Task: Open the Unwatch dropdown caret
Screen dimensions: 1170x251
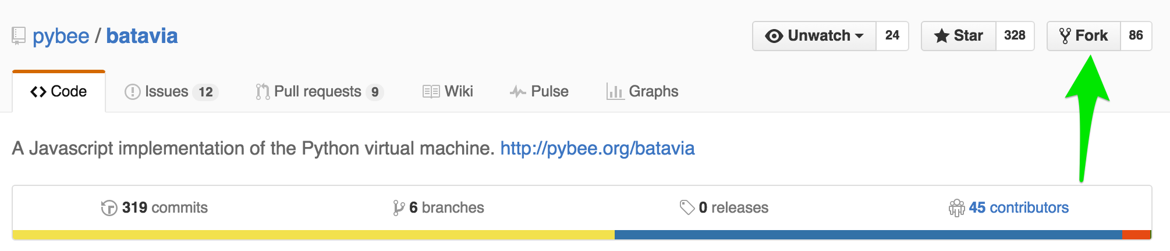Action: click(x=859, y=36)
